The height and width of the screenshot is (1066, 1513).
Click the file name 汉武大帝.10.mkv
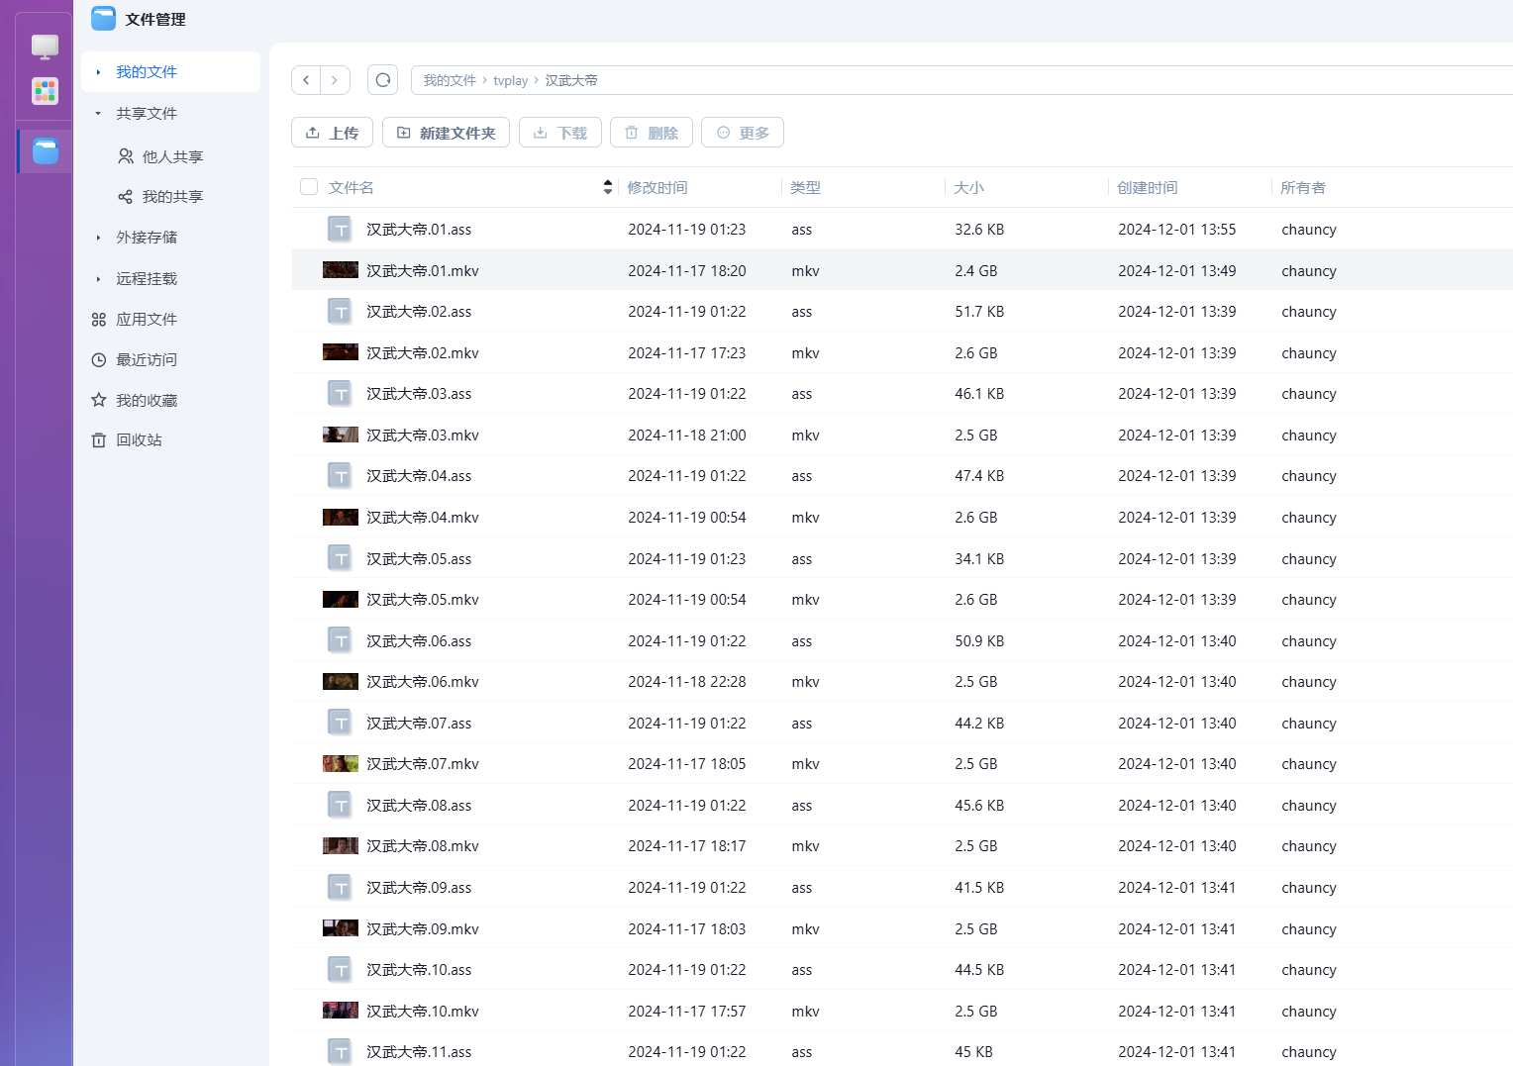tap(423, 1012)
